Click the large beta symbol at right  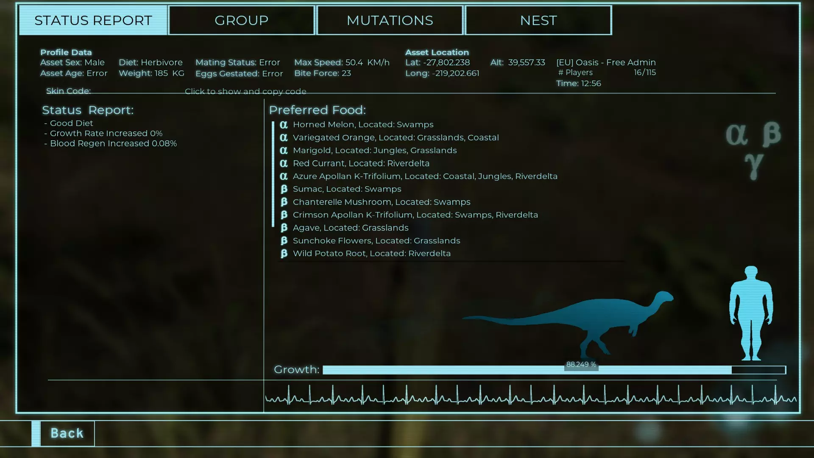point(771,134)
